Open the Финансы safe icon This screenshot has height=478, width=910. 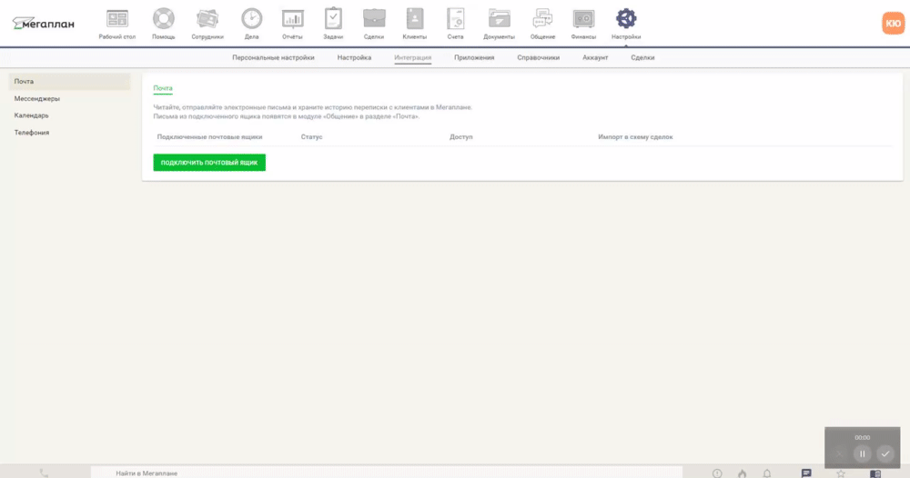(583, 20)
